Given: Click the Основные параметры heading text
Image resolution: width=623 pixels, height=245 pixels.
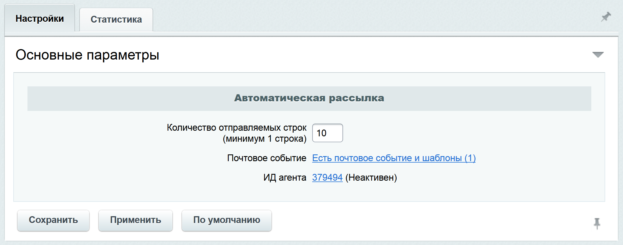Looking at the screenshot, I should tap(87, 55).
